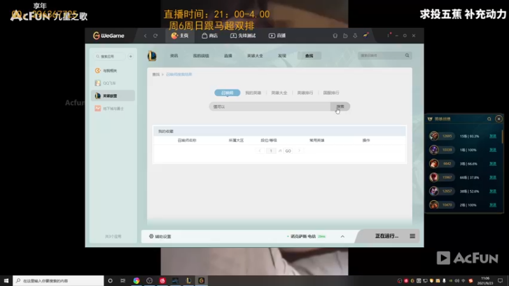Select 英雄联盟 in the sidebar
The height and width of the screenshot is (286, 509).
point(113,96)
